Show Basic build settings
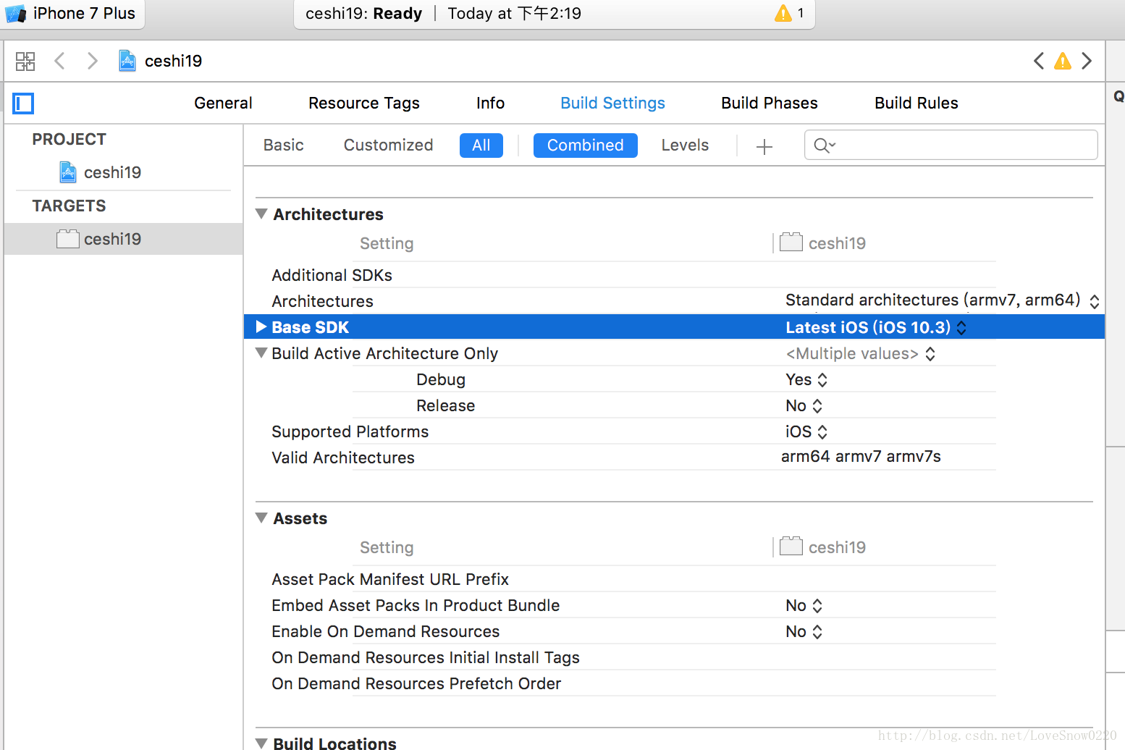The width and height of the screenshot is (1125, 750). click(284, 145)
